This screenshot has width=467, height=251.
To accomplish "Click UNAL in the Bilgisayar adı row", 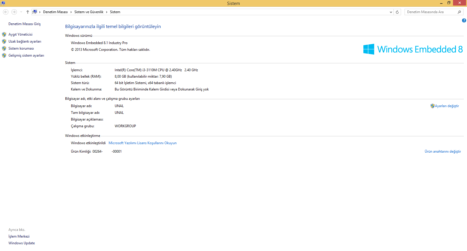I will click(119, 106).
